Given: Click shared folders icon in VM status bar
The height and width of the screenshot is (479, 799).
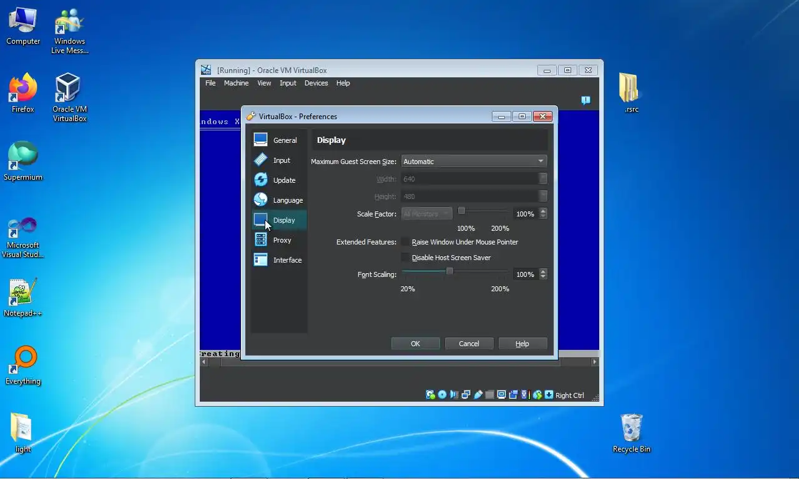Looking at the screenshot, I should tap(490, 395).
